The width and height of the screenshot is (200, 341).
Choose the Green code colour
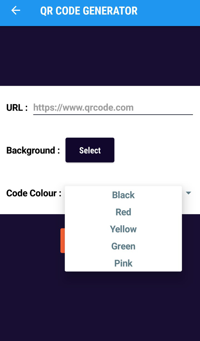[x=123, y=246]
